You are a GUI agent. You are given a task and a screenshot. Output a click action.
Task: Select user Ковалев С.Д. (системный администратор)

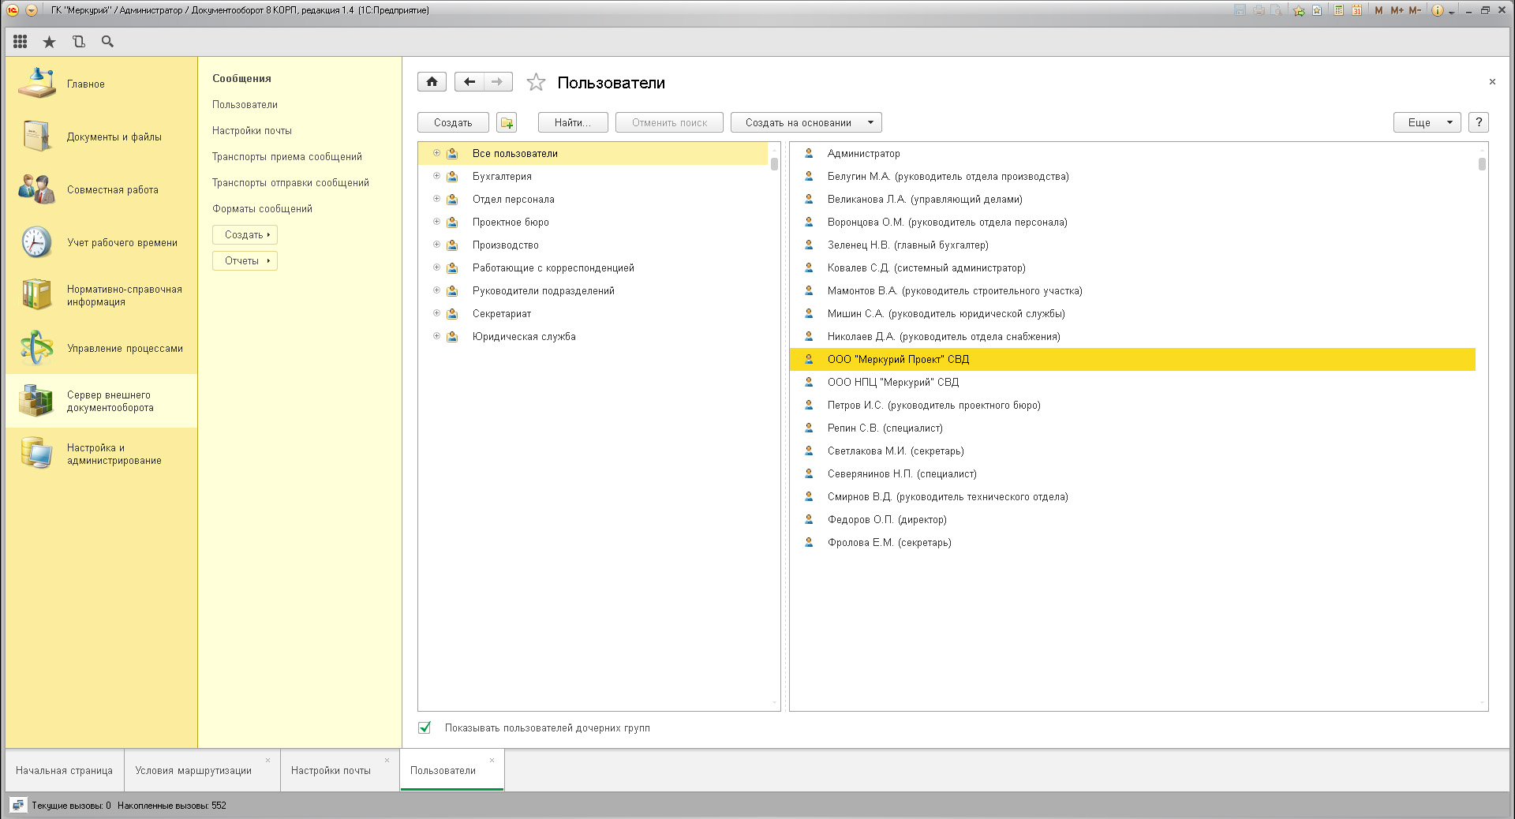coord(1132,267)
